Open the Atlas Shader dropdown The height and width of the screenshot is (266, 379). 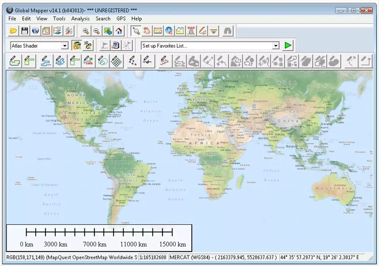pyautogui.click(x=64, y=46)
